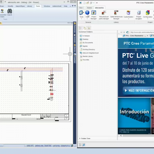Toggle OSNAP (F11) in the status bar
154x154 pixels.
(x=65, y=146)
